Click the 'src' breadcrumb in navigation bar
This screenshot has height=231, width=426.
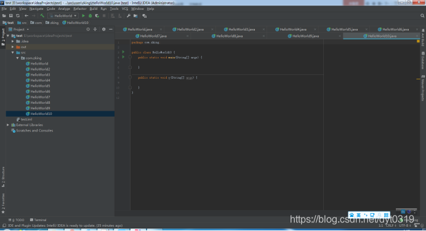[x=22, y=23]
